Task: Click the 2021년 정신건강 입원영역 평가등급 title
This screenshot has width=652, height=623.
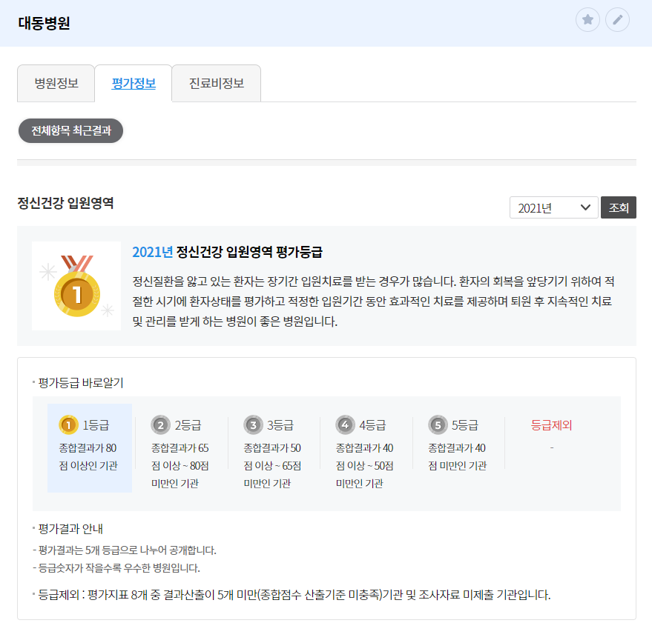Action: point(227,252)
